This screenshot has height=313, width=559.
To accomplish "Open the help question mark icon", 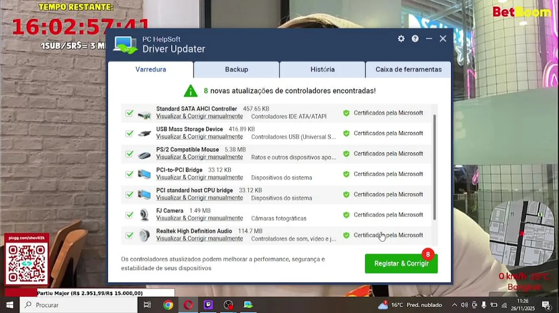I will 415,39.
